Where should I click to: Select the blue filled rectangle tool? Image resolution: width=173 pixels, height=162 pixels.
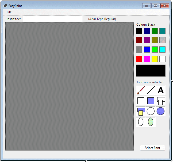coord(151,101)
